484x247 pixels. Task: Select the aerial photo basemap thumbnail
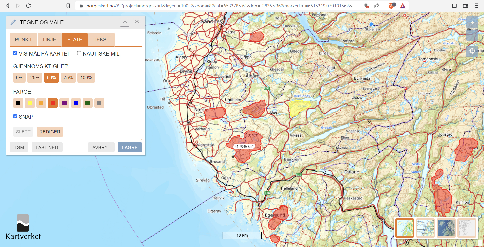click(x=446, y=228)
